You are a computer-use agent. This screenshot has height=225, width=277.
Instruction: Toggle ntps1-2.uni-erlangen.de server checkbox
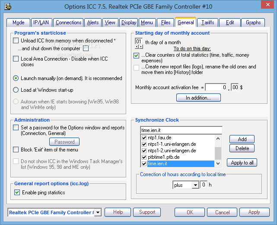tap(144, 151)
